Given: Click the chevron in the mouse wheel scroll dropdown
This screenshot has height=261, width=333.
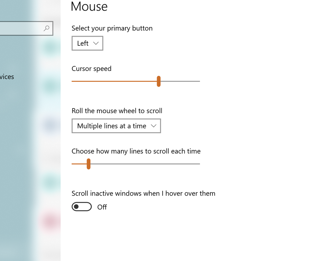Looking at the screenshot, I should (x=154, y=126).
